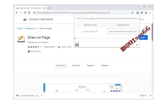Open the Extensions puzzle piece icon
Image resolution: width=167 pixels, height=104 pixels.
pyautogui.click(x=142, y=13)
